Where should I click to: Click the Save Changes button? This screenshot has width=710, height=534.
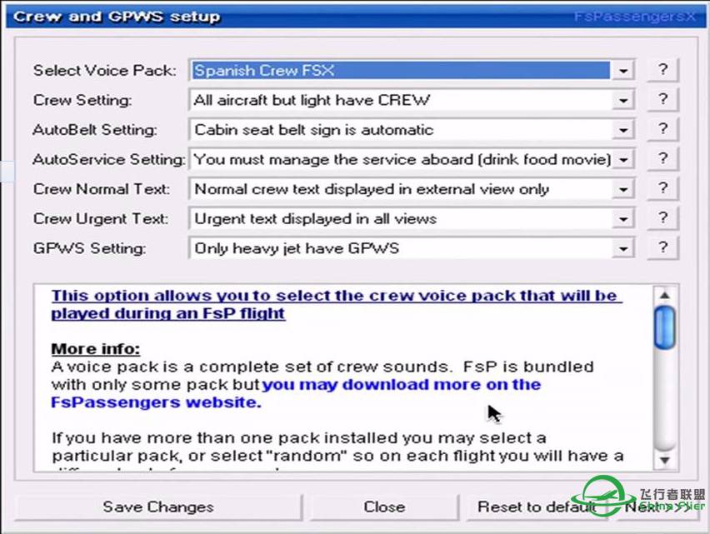(157, 507)
